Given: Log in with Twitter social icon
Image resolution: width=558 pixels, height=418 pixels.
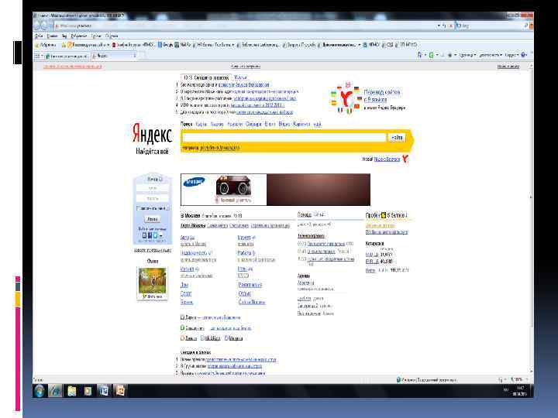Looking at the screenshot, I should click(x=155, y=235).
